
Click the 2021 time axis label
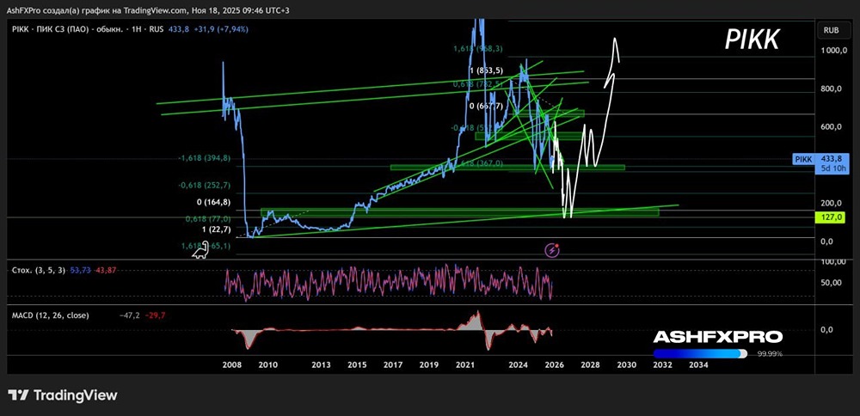pyautogui.click(x=465, y=364)
